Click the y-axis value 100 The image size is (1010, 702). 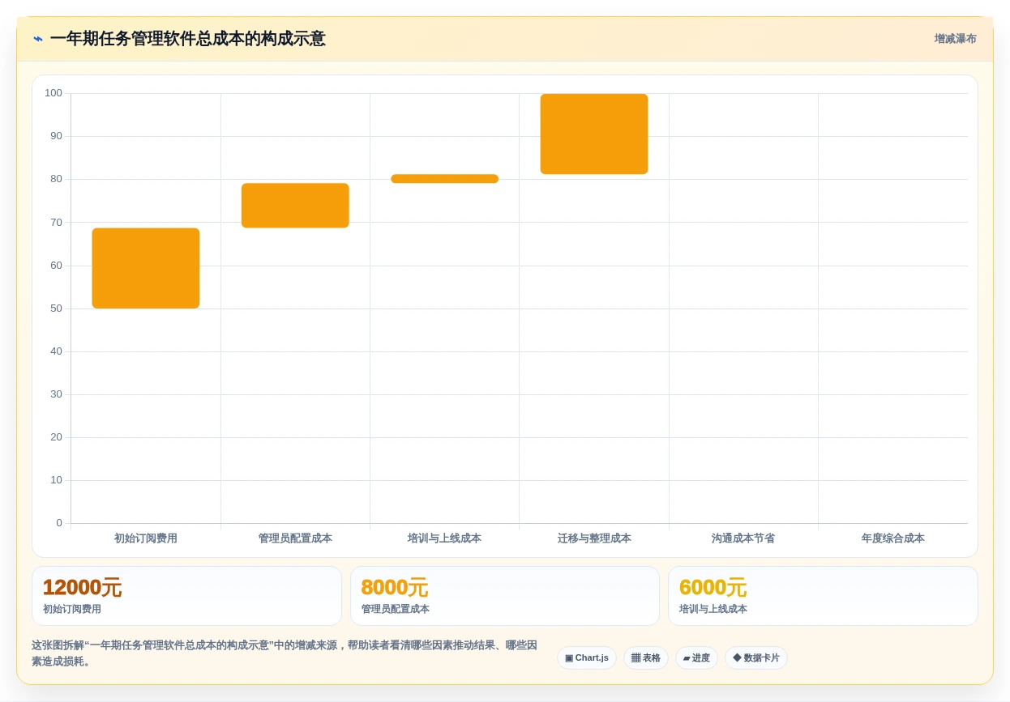tap(53, 93)
